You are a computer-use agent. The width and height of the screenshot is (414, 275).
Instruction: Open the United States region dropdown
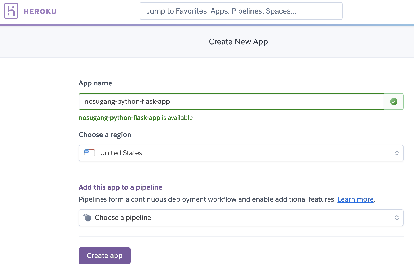(x=241, y=153)
